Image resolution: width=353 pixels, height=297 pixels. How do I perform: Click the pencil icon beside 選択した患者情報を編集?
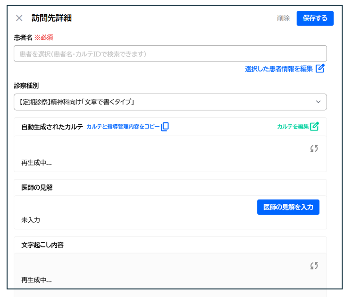(x=320, y=69)
